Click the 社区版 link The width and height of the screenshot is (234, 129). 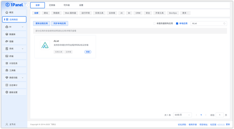[x=213, y=125]
